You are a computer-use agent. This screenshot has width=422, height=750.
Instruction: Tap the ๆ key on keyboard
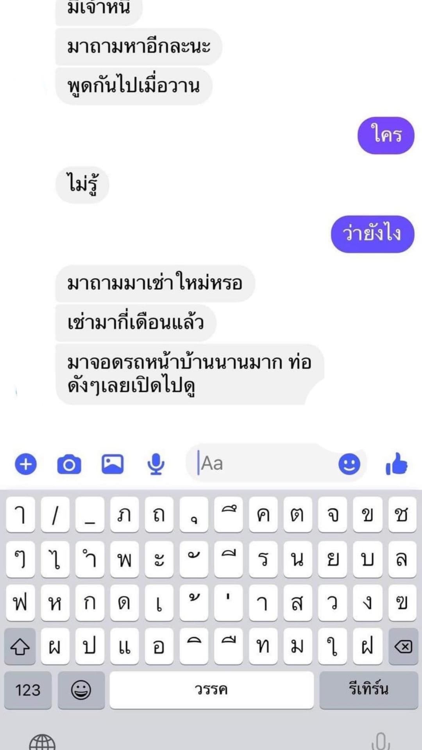[x=20, y=559]
